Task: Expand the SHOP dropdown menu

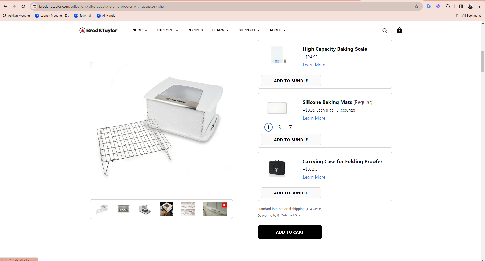Action: 140,30
